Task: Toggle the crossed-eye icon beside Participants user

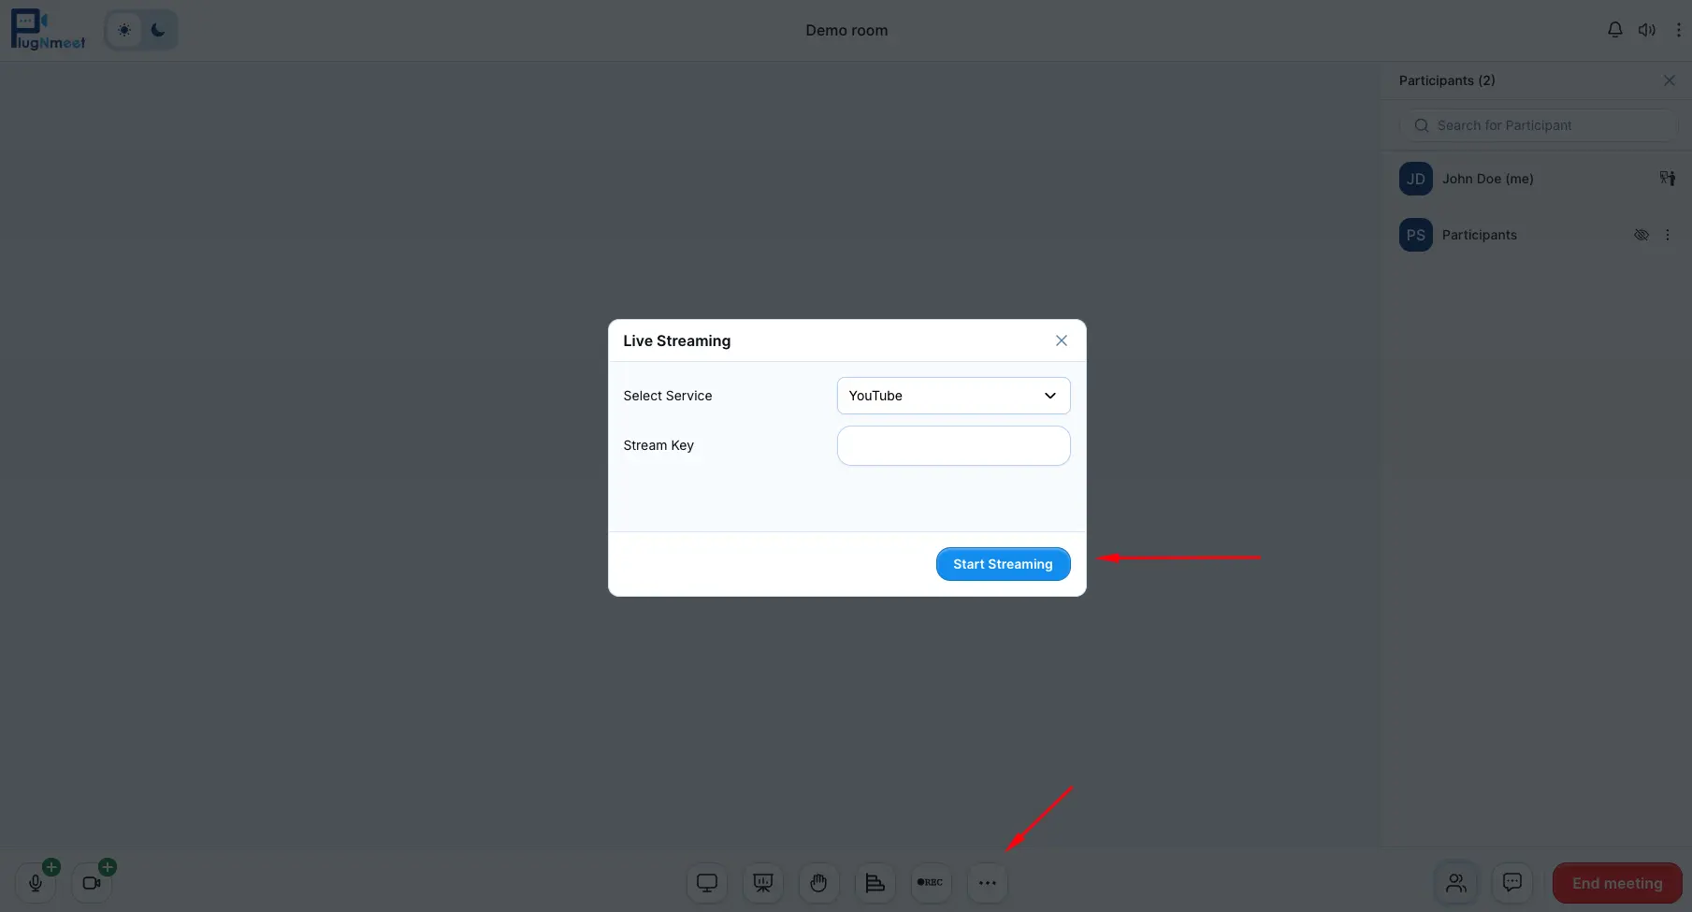Action: pos(1641,235)
